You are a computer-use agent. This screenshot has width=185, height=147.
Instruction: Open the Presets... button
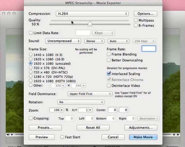tap(45, 128)
